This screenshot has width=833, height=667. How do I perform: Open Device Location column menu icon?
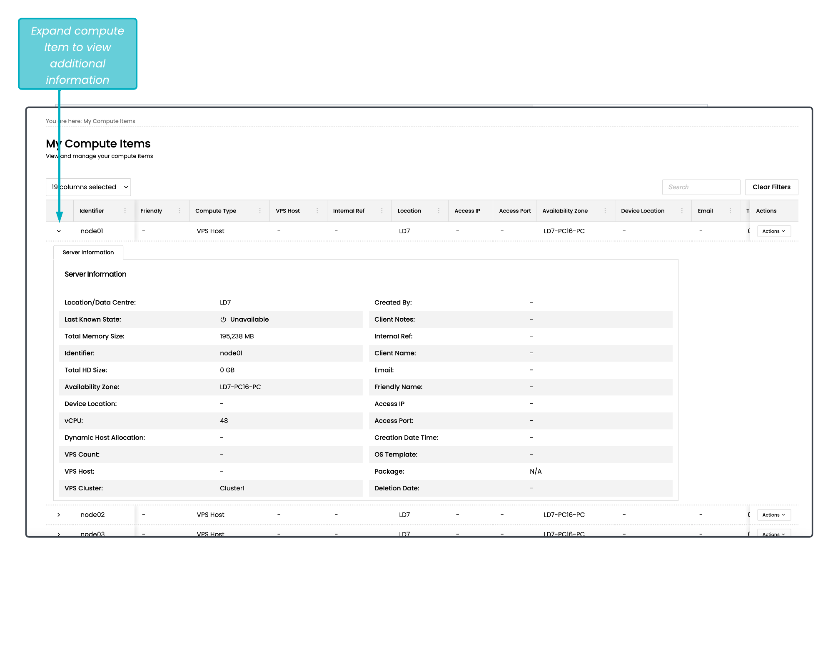click(682, 211)
